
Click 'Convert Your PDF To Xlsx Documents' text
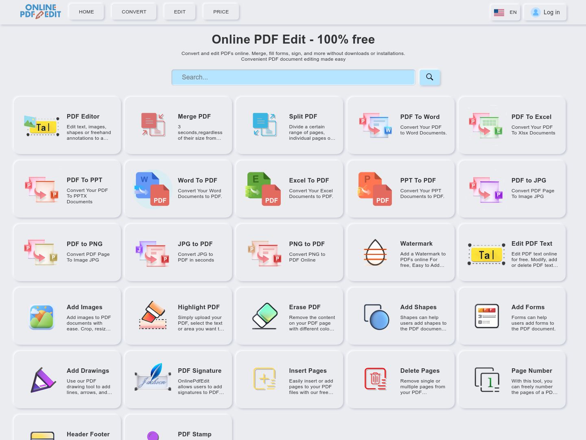534,130
